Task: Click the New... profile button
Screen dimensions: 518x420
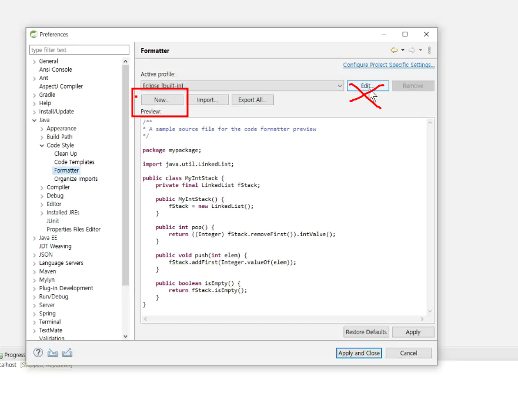Action: (162, 100)
